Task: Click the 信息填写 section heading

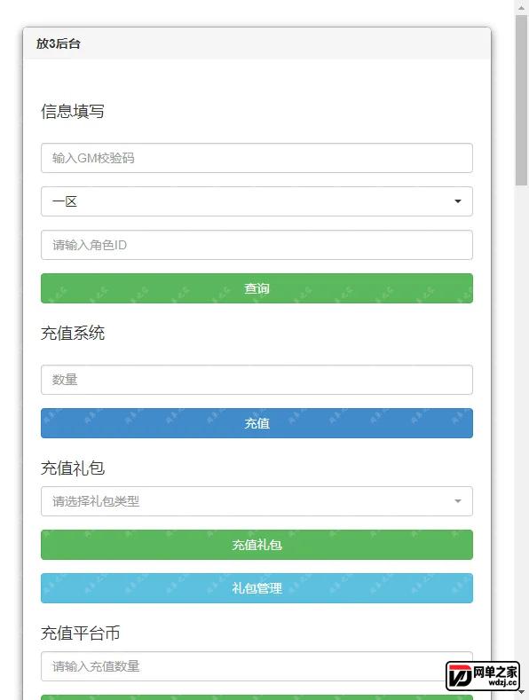Action: tap(73, 112)
